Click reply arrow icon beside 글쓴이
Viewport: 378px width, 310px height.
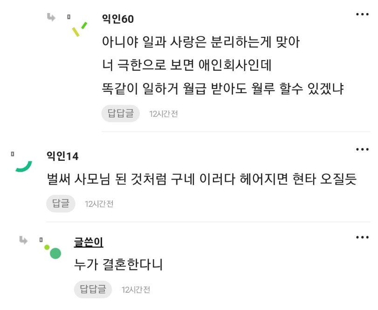click(x=23, y=241)
